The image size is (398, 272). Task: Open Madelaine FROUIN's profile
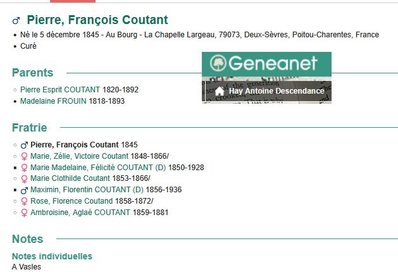click(53, 101)
